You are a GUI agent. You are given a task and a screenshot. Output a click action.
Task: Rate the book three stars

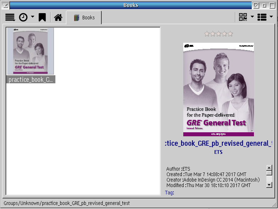click(219, 34)
